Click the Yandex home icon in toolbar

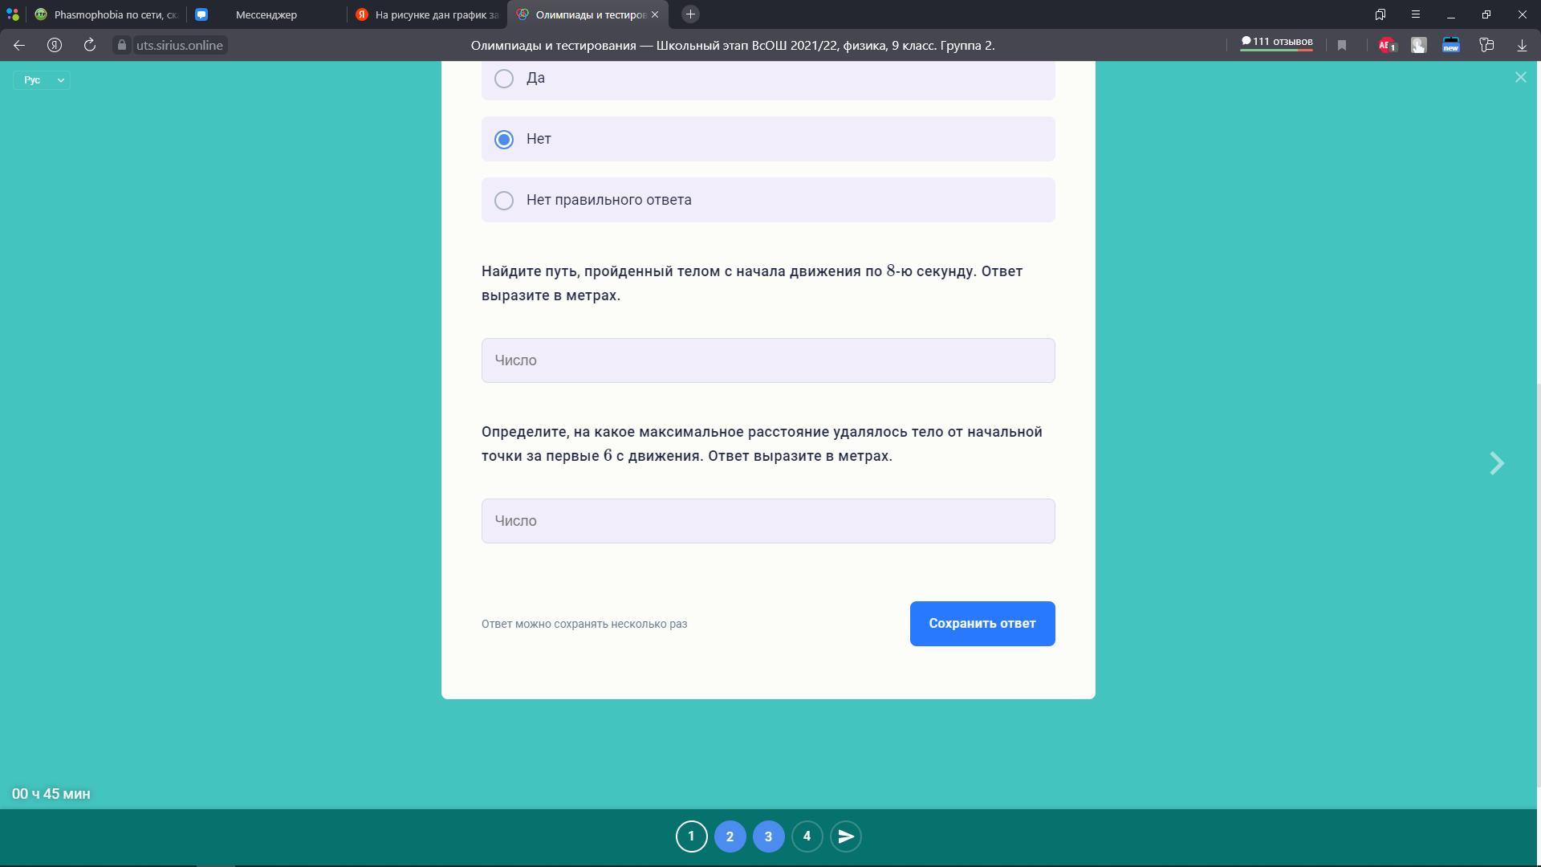(55, 46)
